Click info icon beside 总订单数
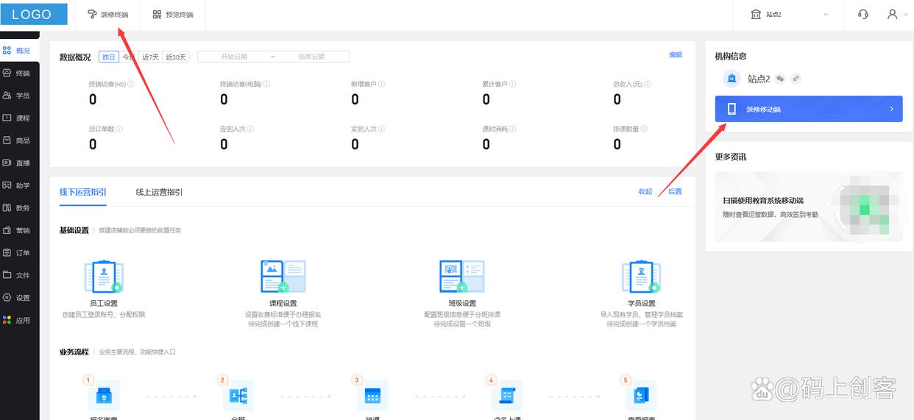Image resolution: width=914 pixels, height=420 pixels. 119,129
